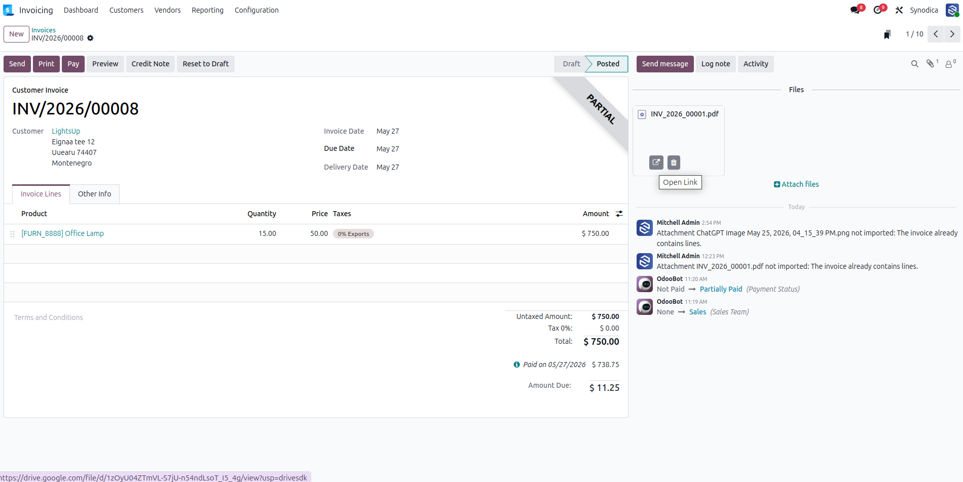The width and height of the screenshot is (963, 482).
Task: Click the quantity value 15.00
Action: pos(267,233)
